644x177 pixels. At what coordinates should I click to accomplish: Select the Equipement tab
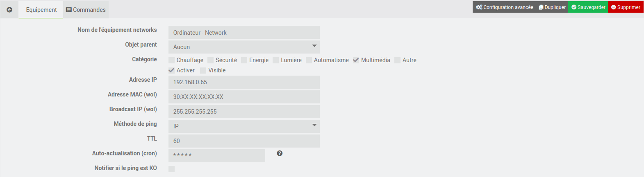pyautogui.click(x=41, y=10)
